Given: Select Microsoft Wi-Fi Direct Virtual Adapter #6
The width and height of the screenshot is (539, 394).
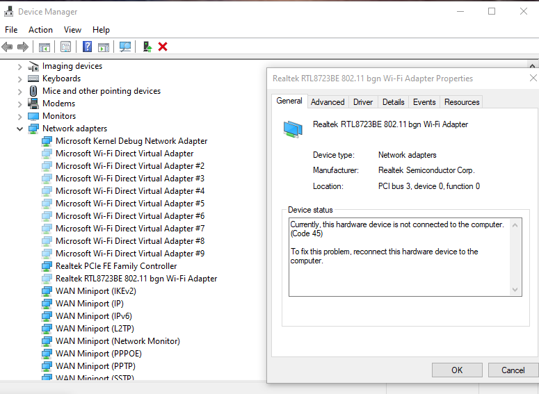Looking at the screenshot, I should coord(130,216).
